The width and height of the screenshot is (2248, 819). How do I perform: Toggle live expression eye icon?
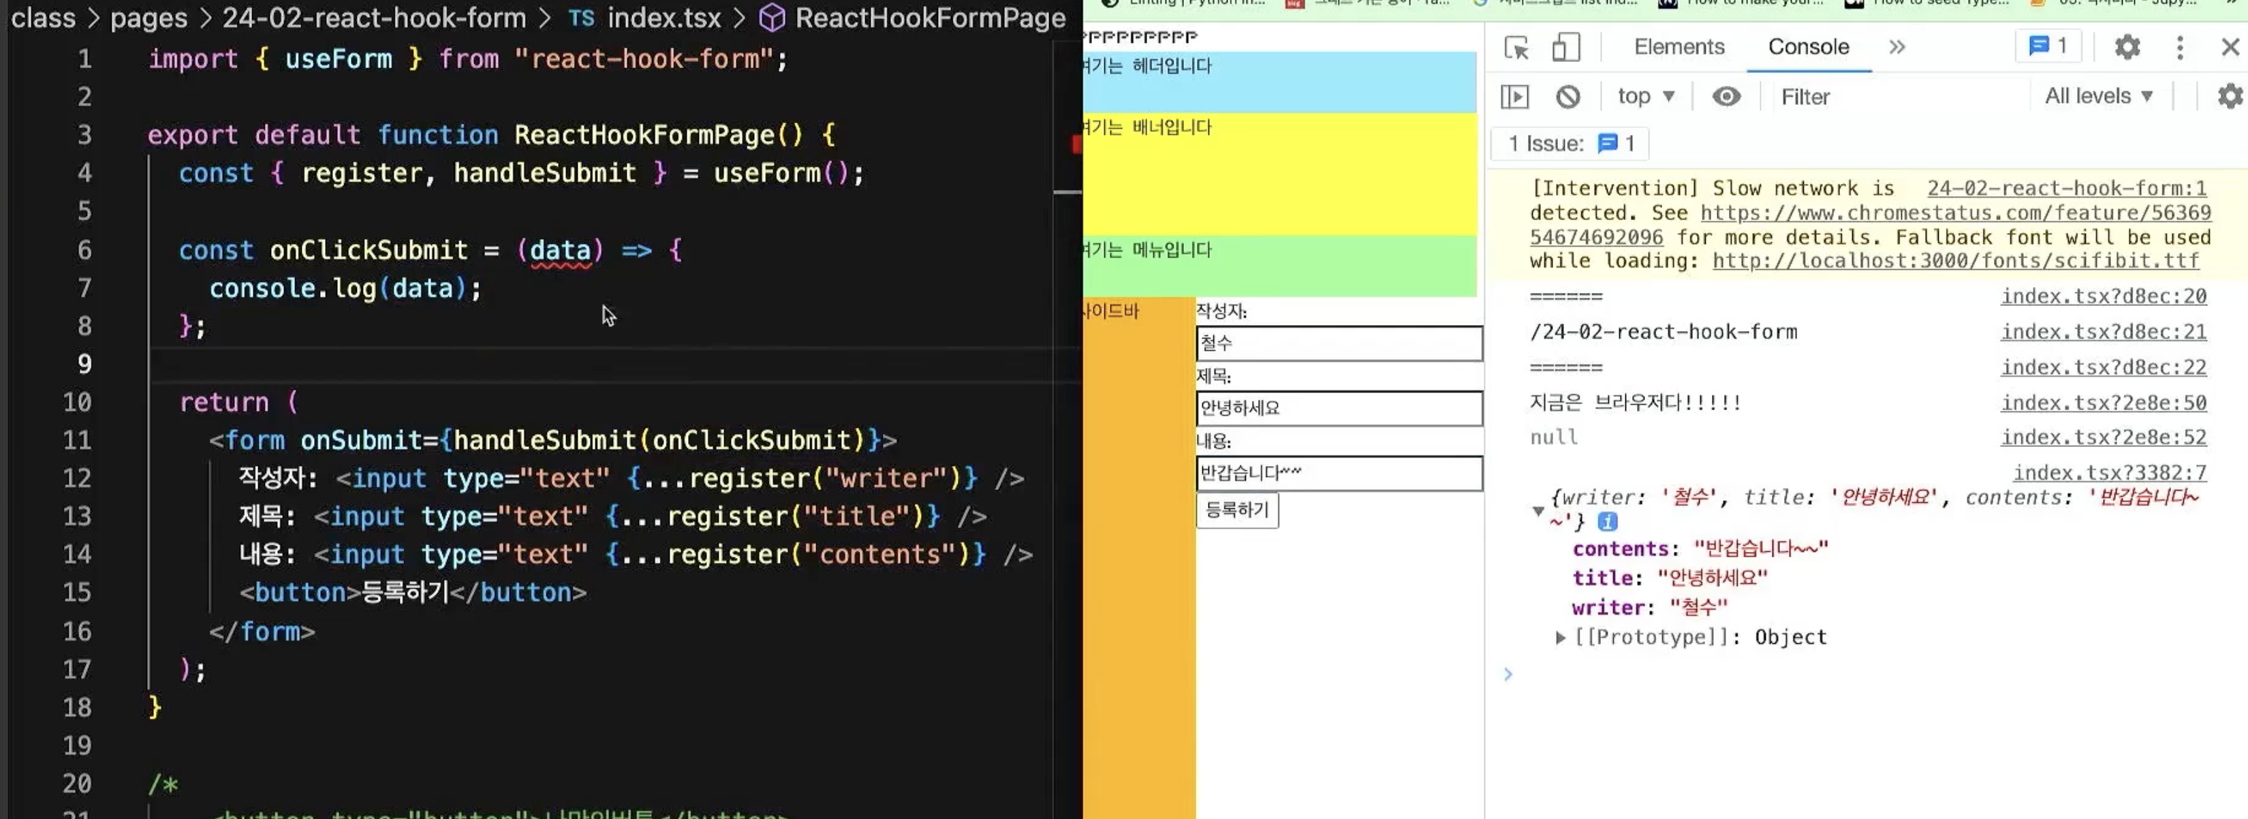[x=1726, y=96]
